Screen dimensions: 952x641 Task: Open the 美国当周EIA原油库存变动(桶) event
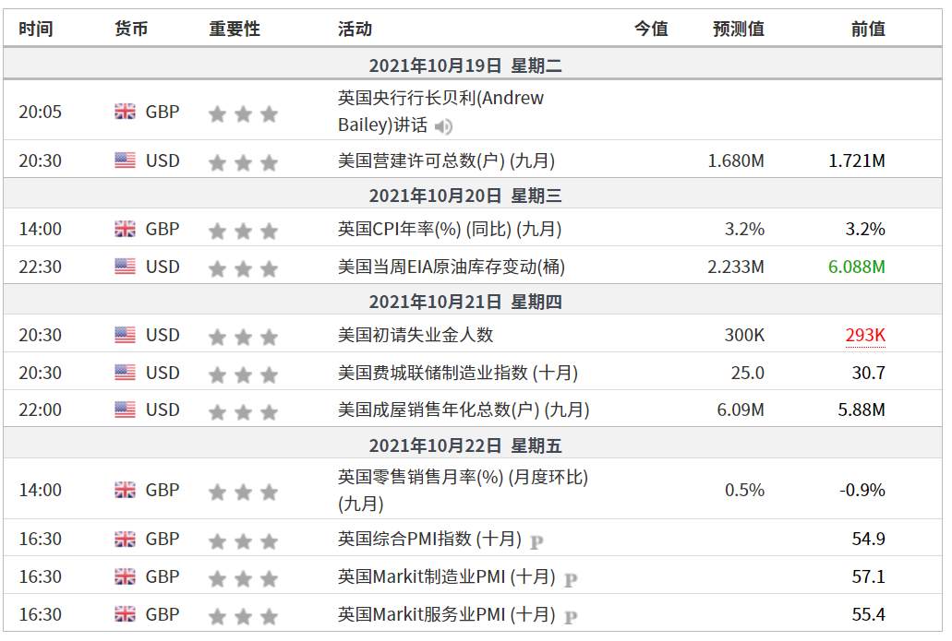point(452,267)
